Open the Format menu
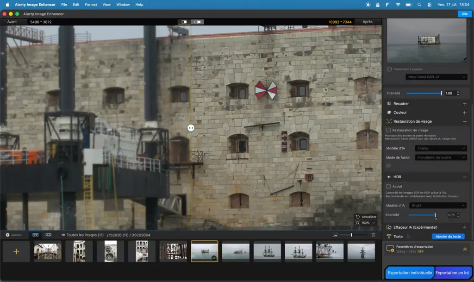 (91, 5)
